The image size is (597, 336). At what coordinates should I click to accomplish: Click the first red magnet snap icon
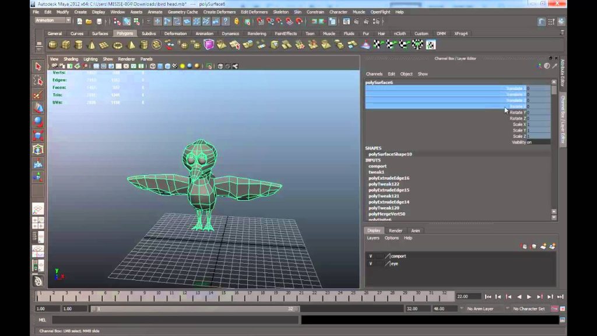tap(260, 22)
